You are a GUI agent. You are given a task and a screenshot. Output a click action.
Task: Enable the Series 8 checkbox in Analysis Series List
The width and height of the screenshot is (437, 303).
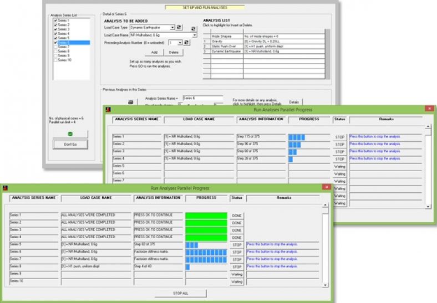[55, 52]
